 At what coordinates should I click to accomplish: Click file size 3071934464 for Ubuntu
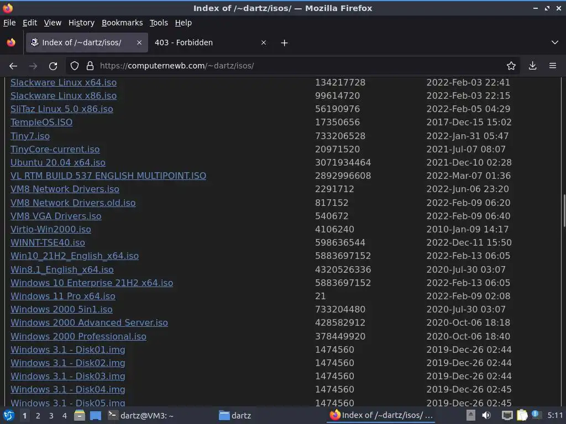[x=343, y=163]
